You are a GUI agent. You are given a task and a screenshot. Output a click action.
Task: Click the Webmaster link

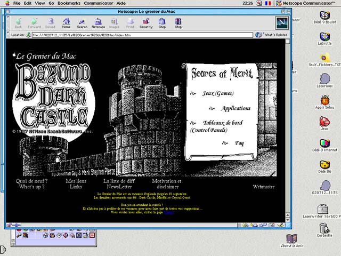[x=264, y=187]
